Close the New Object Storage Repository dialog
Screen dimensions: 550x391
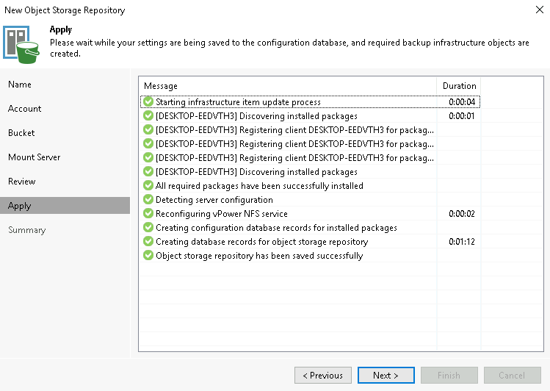pyautogui.click(x=540, y=10)
